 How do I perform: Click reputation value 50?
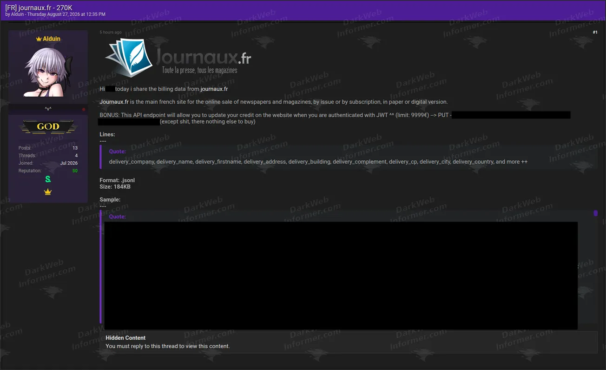coord(75,171)
